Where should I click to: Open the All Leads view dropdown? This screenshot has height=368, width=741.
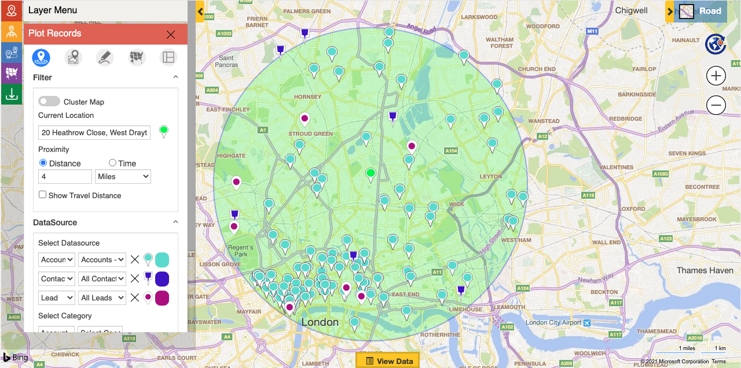click(x=102, y=298)
